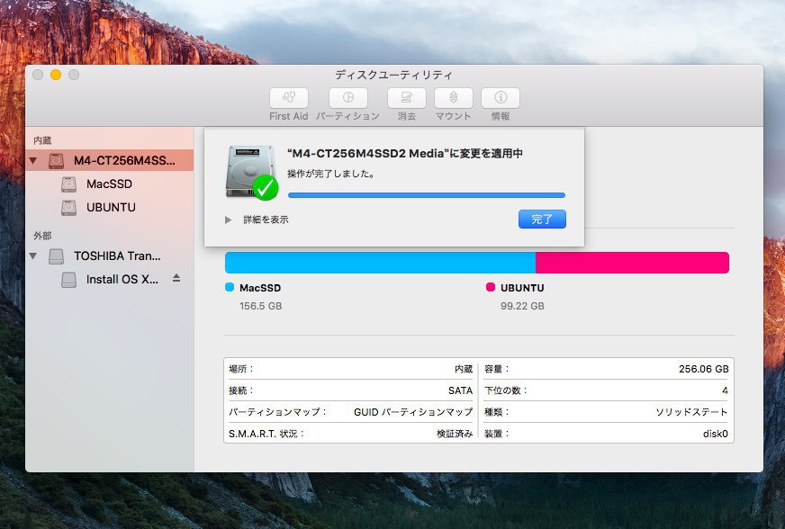Click the 詳細を表示 text label
The image size is (785, 529).
(266, 220)
